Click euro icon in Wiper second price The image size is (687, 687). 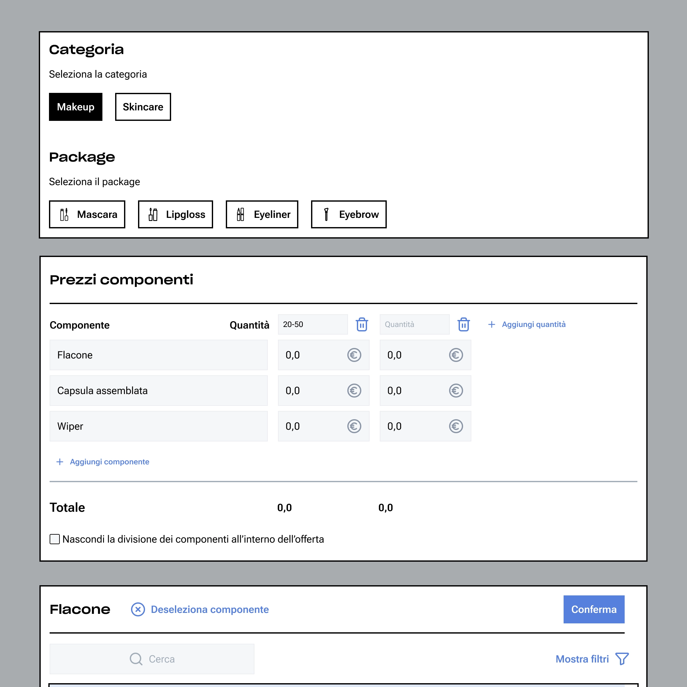pos(456,426)
